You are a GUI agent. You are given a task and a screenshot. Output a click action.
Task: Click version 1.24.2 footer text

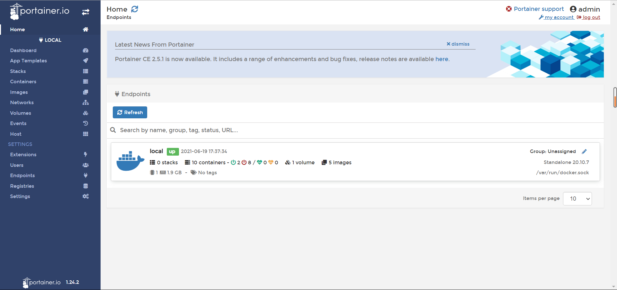point(72,282)
